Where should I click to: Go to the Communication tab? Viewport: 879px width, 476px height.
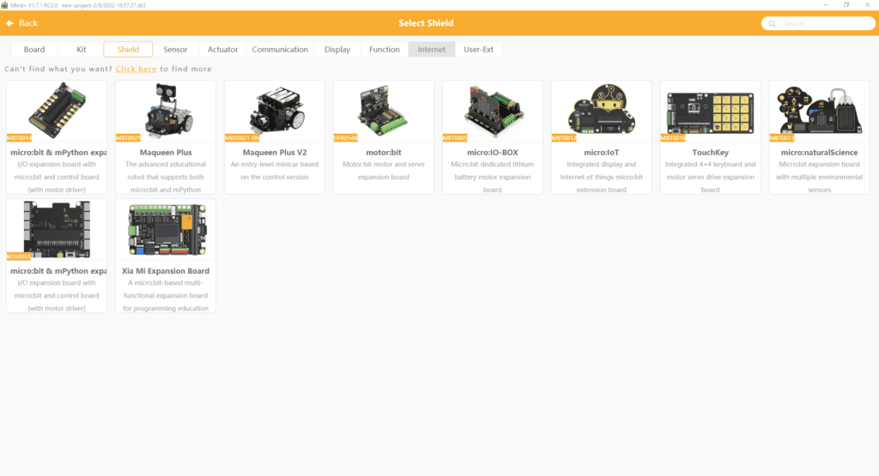coord(280,49)
